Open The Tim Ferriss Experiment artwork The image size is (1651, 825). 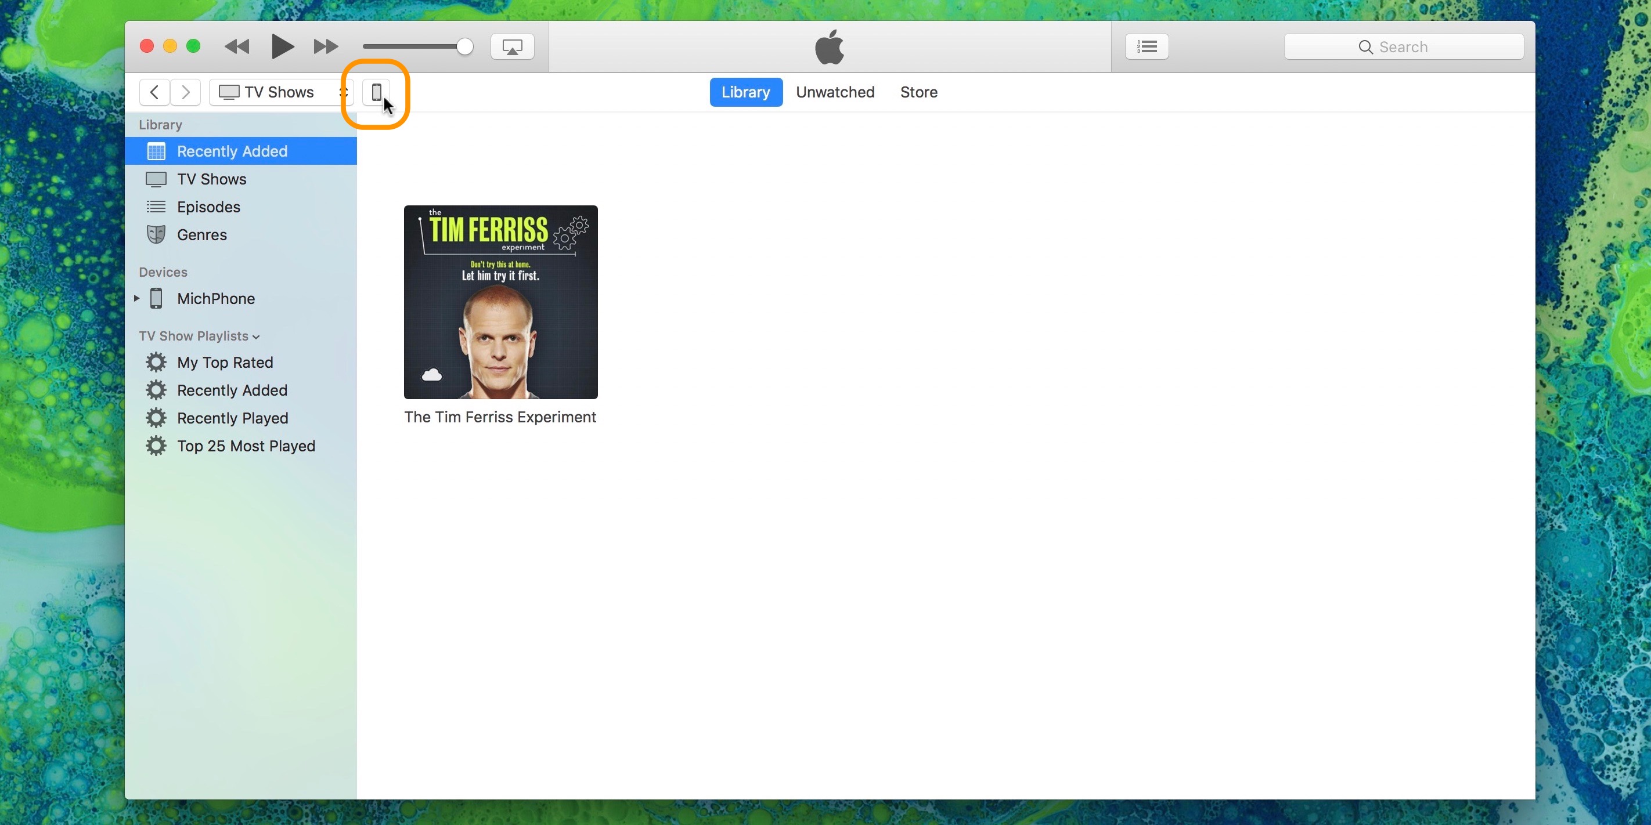pyautogui.click(x=500, y=302)
